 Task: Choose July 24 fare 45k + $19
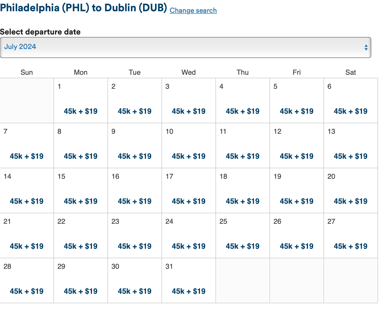pos(188,246)
